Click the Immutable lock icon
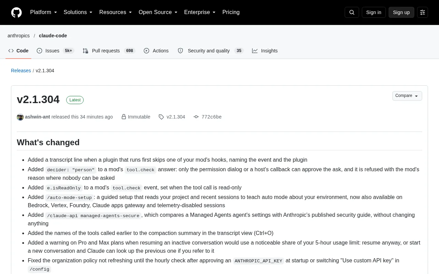The width and height of the screenshot is (439, 274). [x=124, y=117]
